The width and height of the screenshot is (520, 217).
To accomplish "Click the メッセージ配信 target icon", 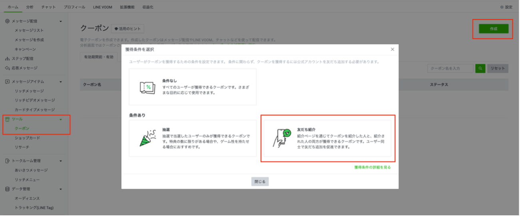I will pos(7,21).
